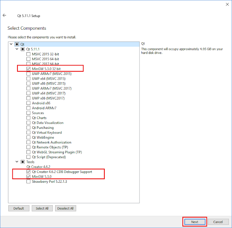The height and width of the screenshot is (228, 232).
Task: Tick Qt WebGL Streaming Plugin (TP) checkbox
Action: point(28,152)
